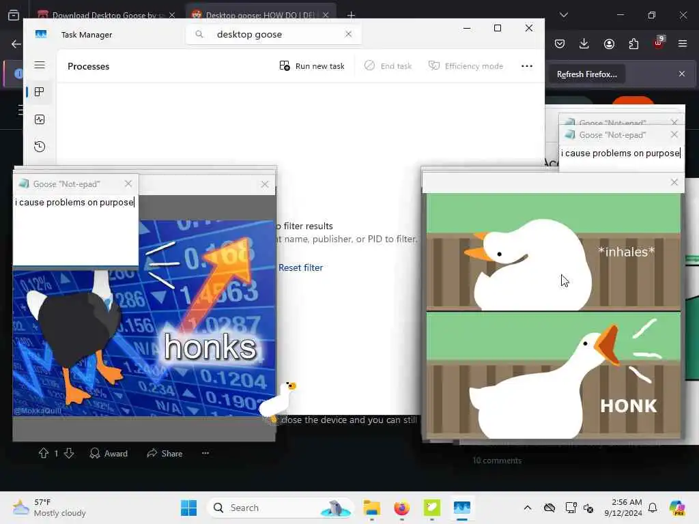Open Pocket save icon in Firefox toolbar

tap(560, 44)
